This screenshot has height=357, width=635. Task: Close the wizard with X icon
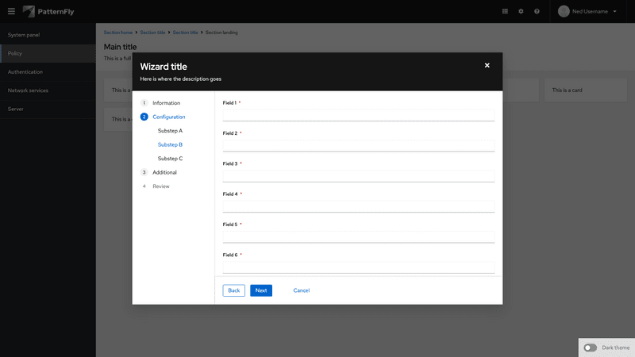pyautogui.click(x=487, y=65)
